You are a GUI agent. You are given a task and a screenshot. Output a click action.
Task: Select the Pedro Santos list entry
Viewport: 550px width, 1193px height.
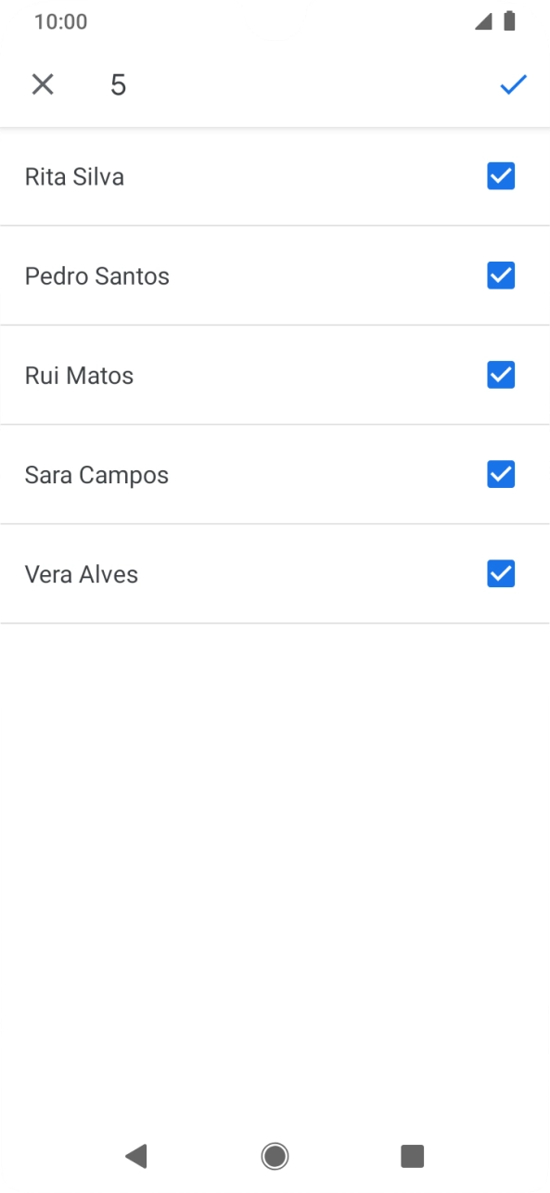pos(185,276)
